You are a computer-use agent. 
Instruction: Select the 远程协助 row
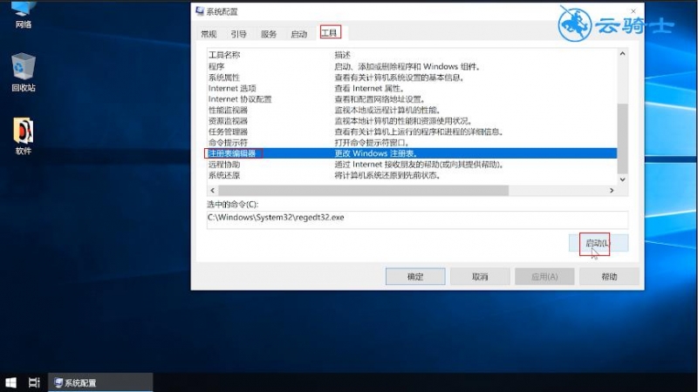click(412, 165)
